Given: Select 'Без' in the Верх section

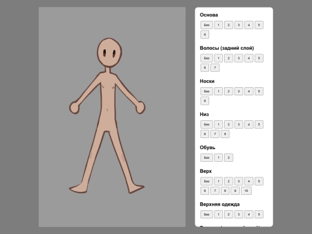Looking at the screenshot, I should (x=206, y=181).
